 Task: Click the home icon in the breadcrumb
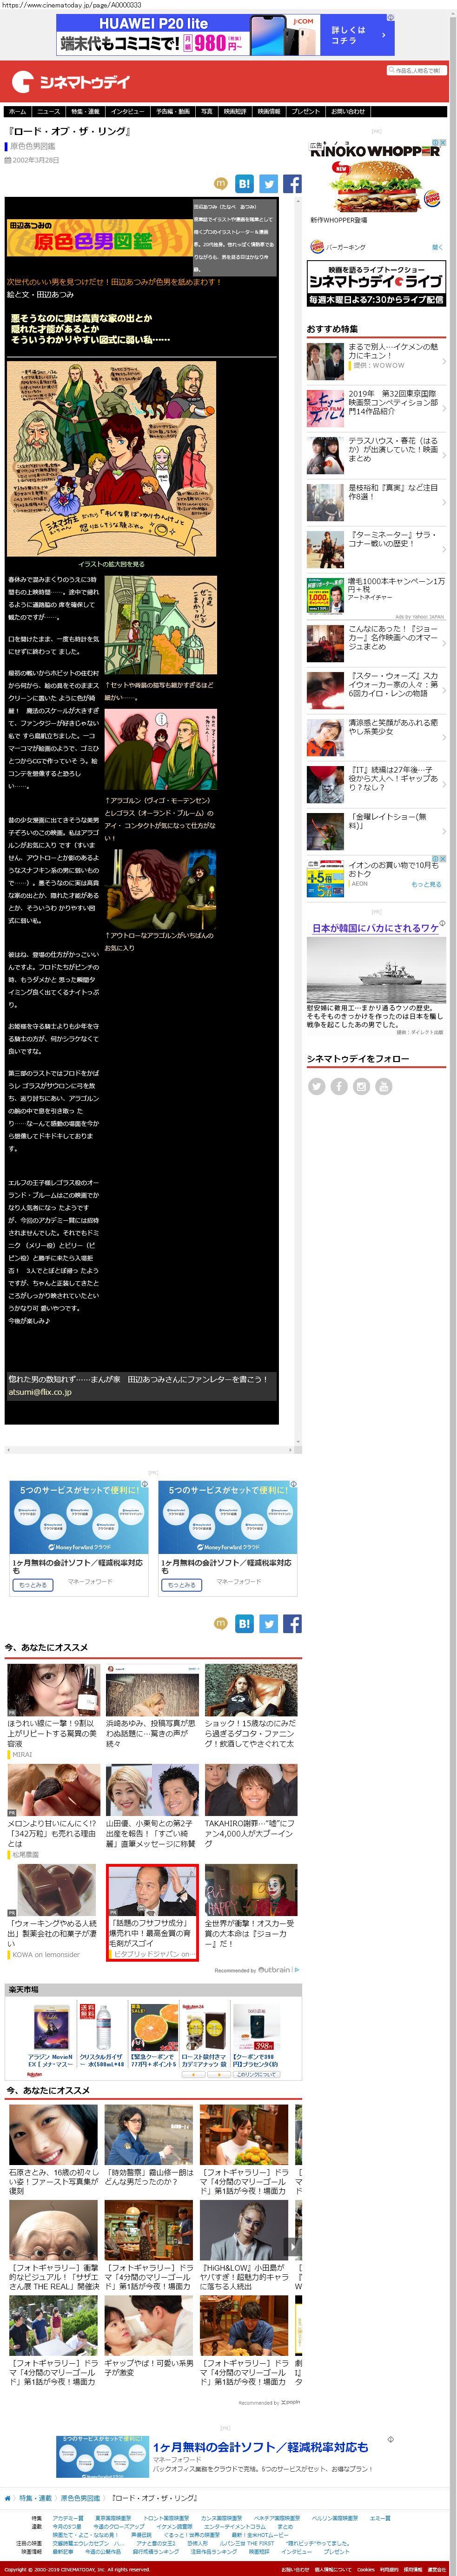pos(8,2498)
